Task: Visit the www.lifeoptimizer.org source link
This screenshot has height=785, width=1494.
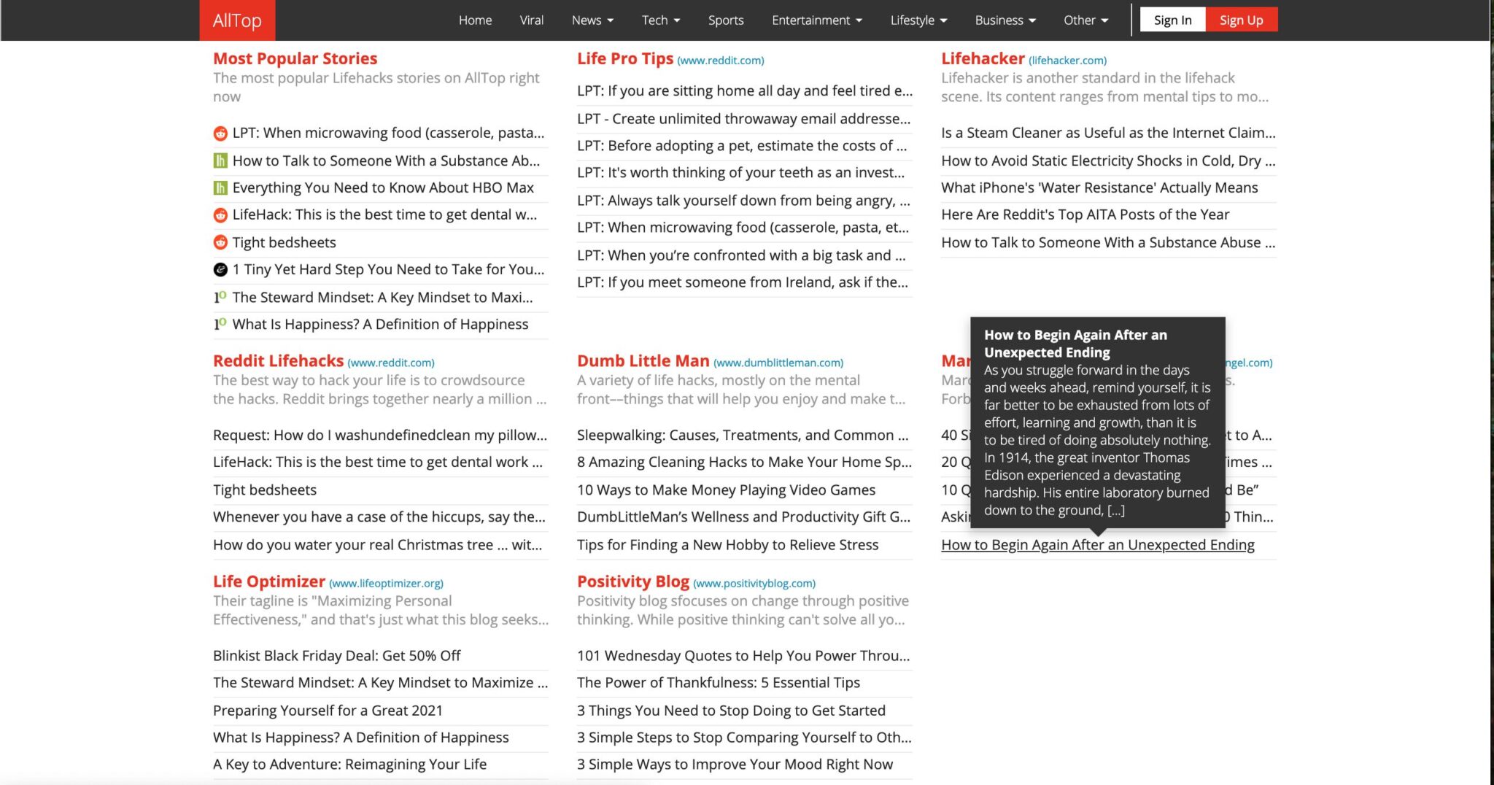Action: (x=386, y=584)
